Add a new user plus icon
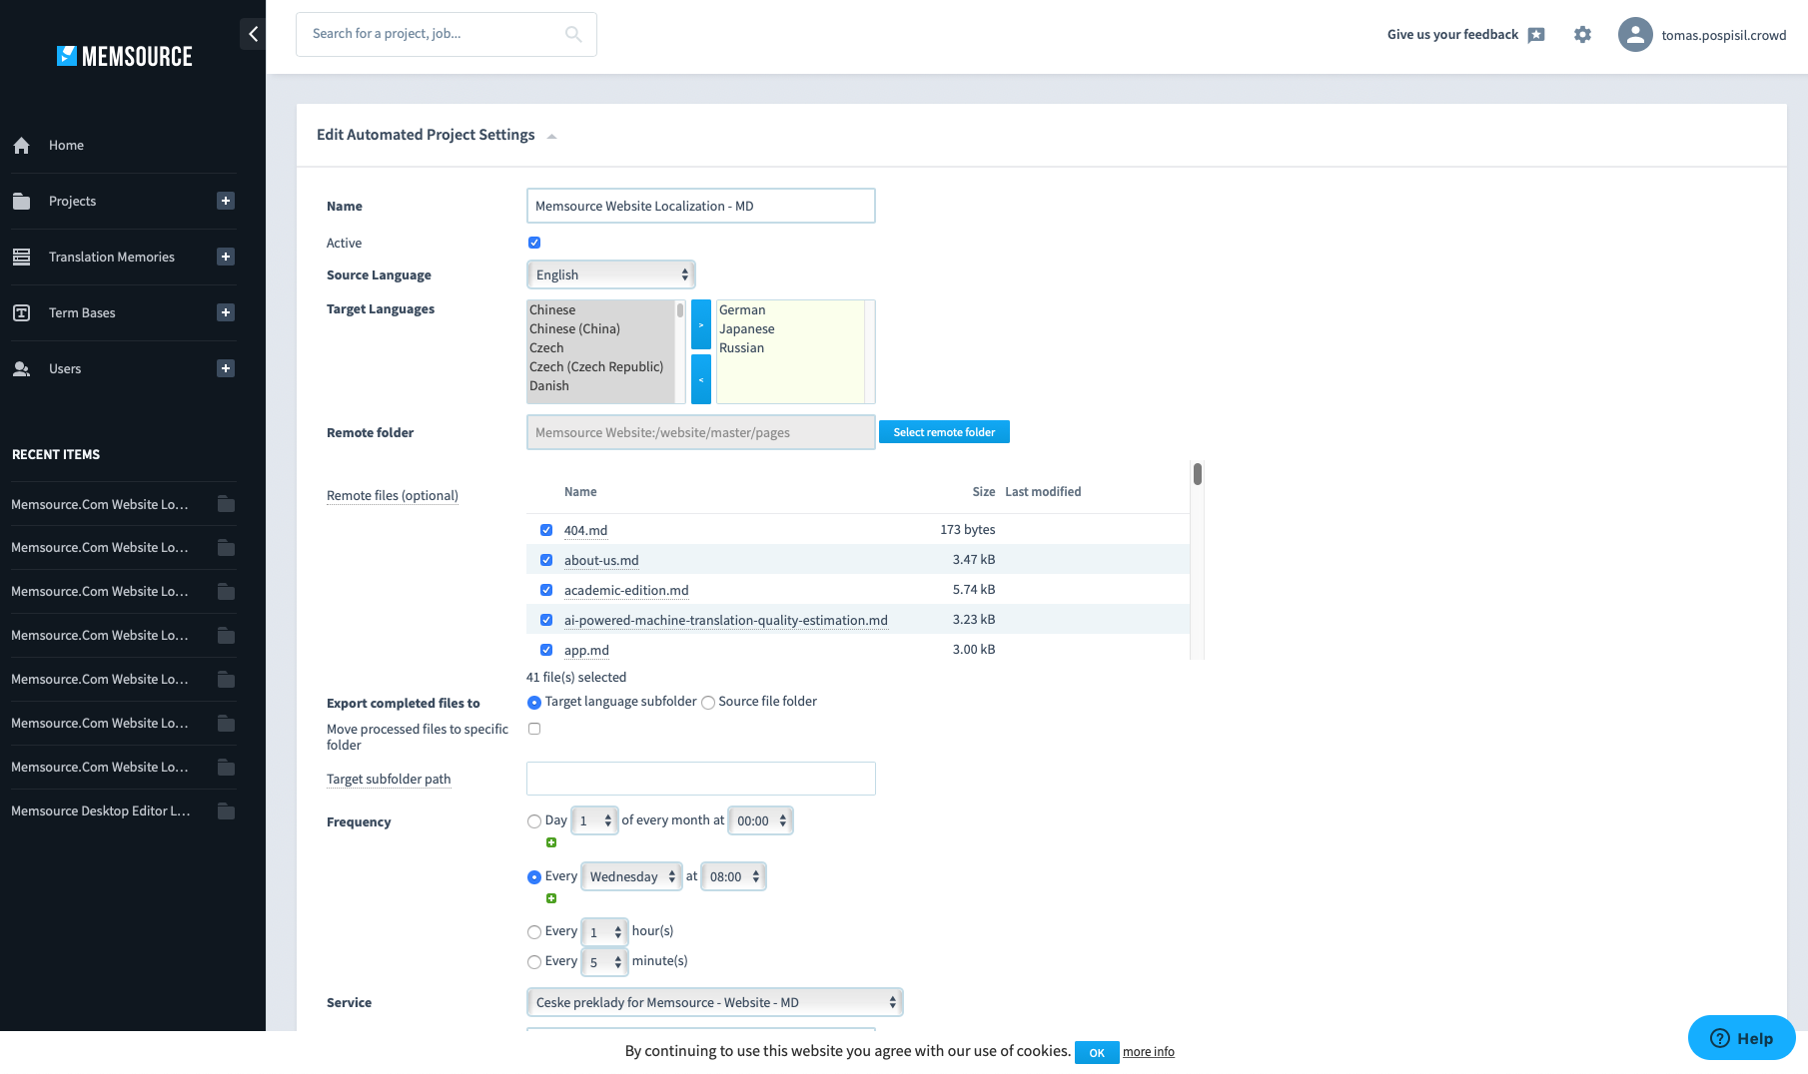 [226, 368]
